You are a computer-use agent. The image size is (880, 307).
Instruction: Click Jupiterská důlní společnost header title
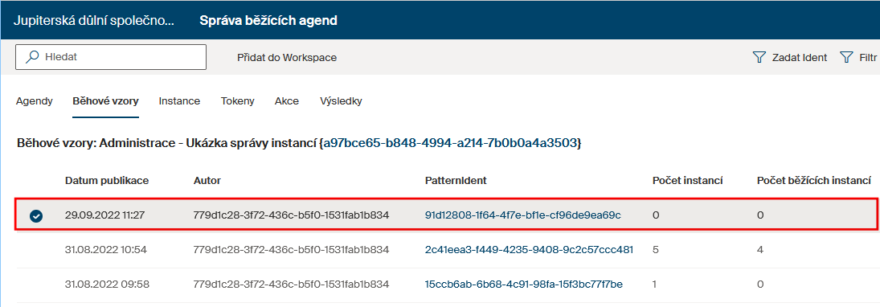pyautogui.click(x=94, y=21)
